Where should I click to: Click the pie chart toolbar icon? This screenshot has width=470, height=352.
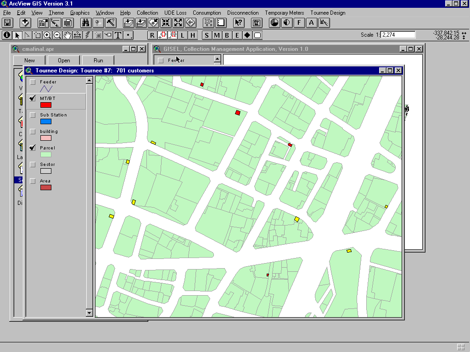[274, 22]
